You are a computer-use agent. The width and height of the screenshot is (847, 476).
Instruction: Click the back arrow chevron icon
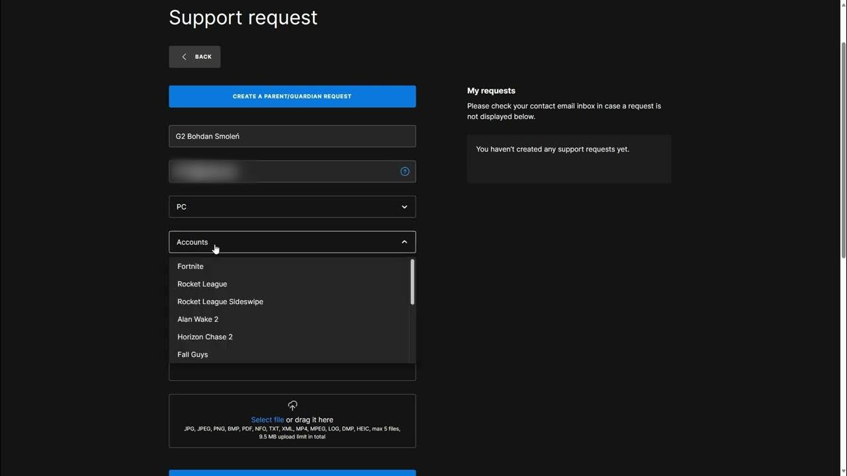[x=184, y=57]
